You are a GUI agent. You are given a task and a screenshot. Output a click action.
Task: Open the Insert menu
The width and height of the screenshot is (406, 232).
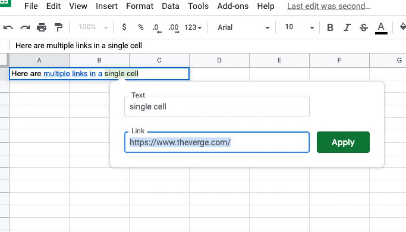(107, 6)
